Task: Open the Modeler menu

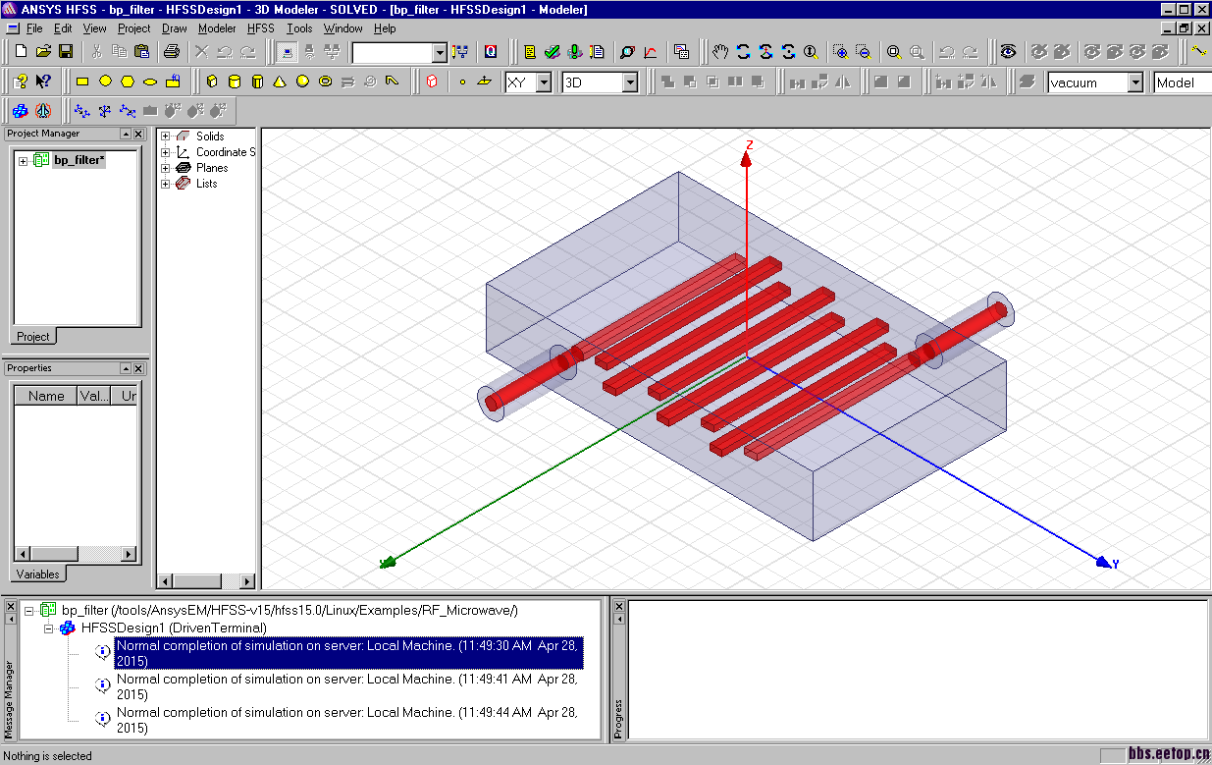Action: click(x=217, y=28)
